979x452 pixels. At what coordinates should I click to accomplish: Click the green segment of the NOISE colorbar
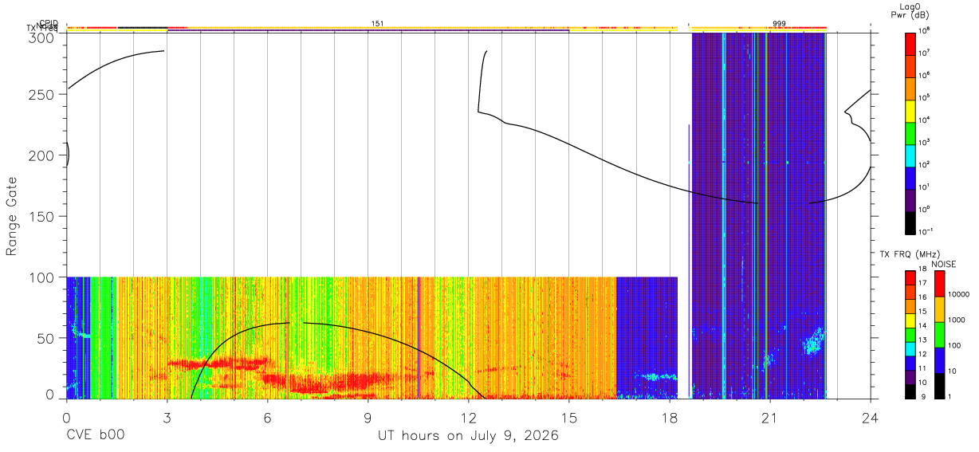[x=939, y=333]
